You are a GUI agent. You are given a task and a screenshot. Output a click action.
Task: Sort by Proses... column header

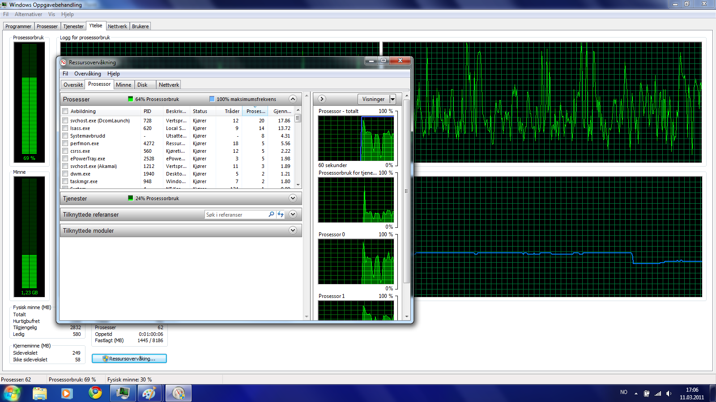(x=256, y=111)
